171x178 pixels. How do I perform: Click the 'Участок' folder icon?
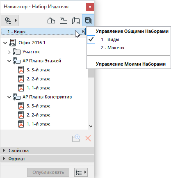[16, 52]
